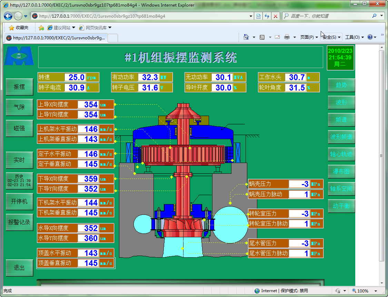Click the 报警记录 alarm log button
Screen dimensions: 388x297
pos(19,222)
